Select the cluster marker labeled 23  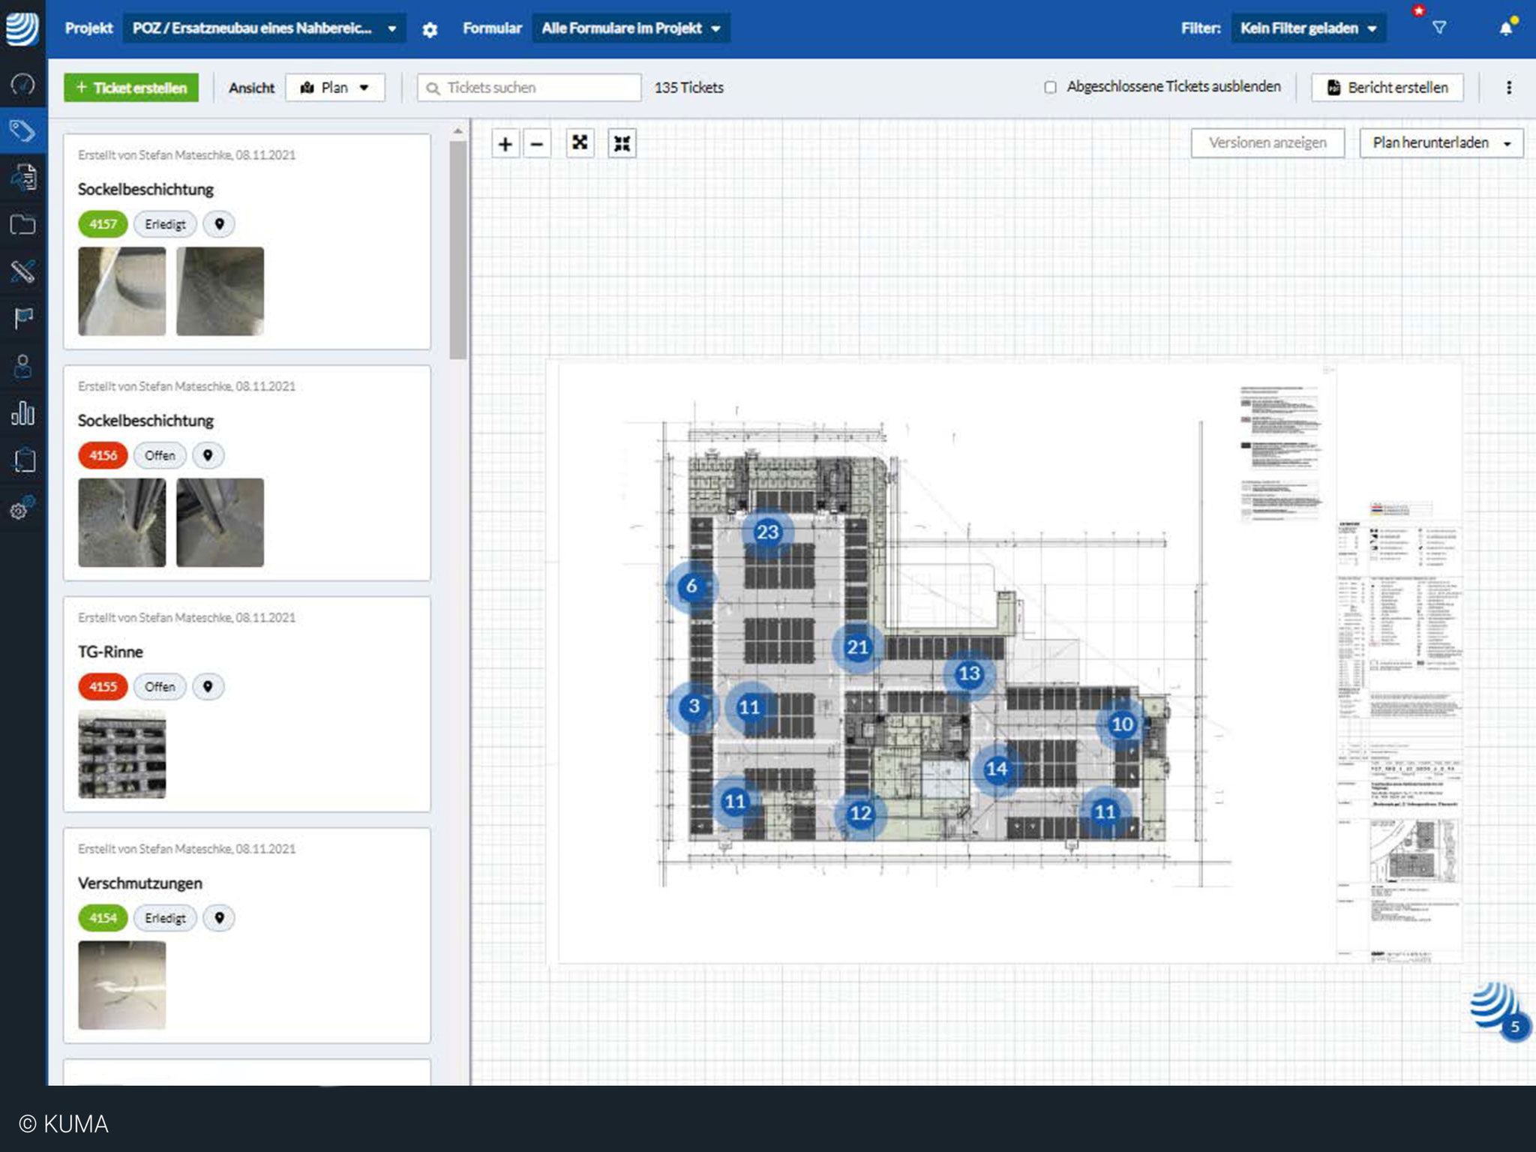point(766,532)
